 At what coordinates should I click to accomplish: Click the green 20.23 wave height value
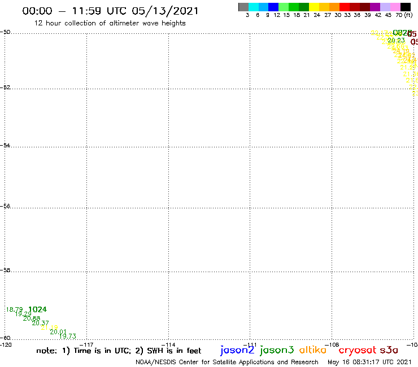(396, 40)
